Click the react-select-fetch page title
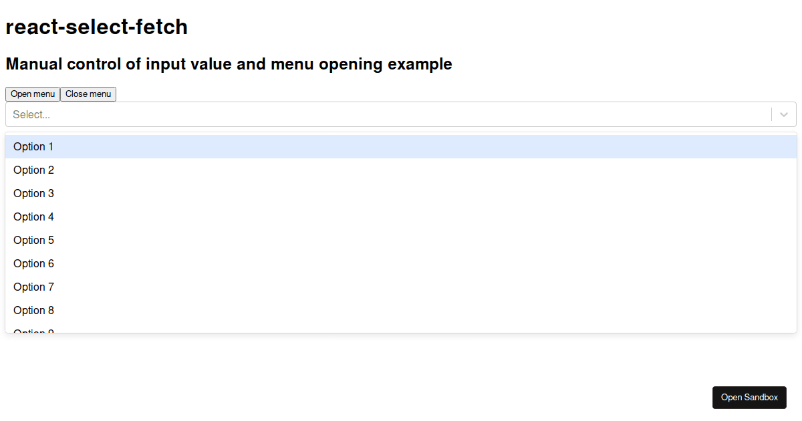Viewport: 802px width, 421px height. [x=97, y=27]
